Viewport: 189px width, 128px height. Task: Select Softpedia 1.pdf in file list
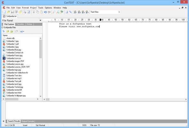[x=12, y=44]
